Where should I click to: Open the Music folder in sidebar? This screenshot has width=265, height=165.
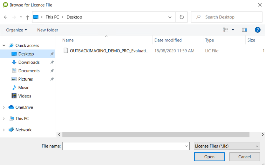[x=24, y=87]
